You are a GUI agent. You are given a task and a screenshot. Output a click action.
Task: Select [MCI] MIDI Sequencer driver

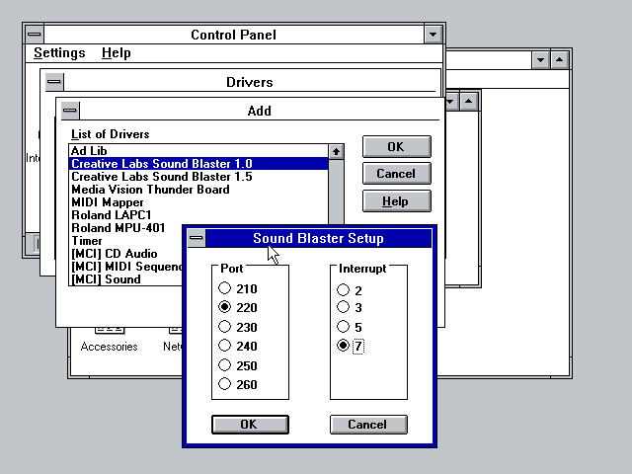125,267
